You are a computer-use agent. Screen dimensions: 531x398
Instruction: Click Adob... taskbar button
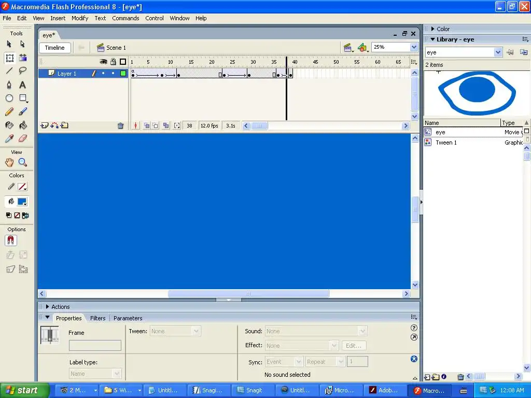384,390
